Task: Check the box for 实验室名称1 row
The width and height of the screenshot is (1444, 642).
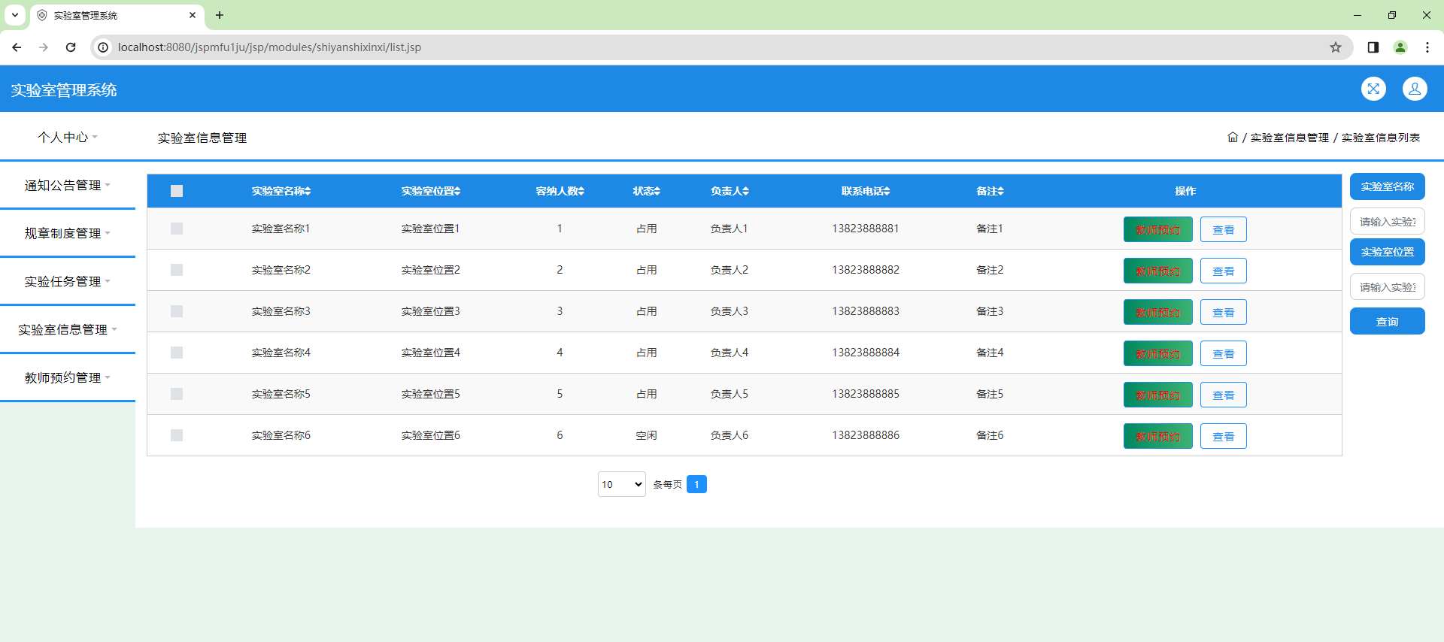Action: pos(177,229)
